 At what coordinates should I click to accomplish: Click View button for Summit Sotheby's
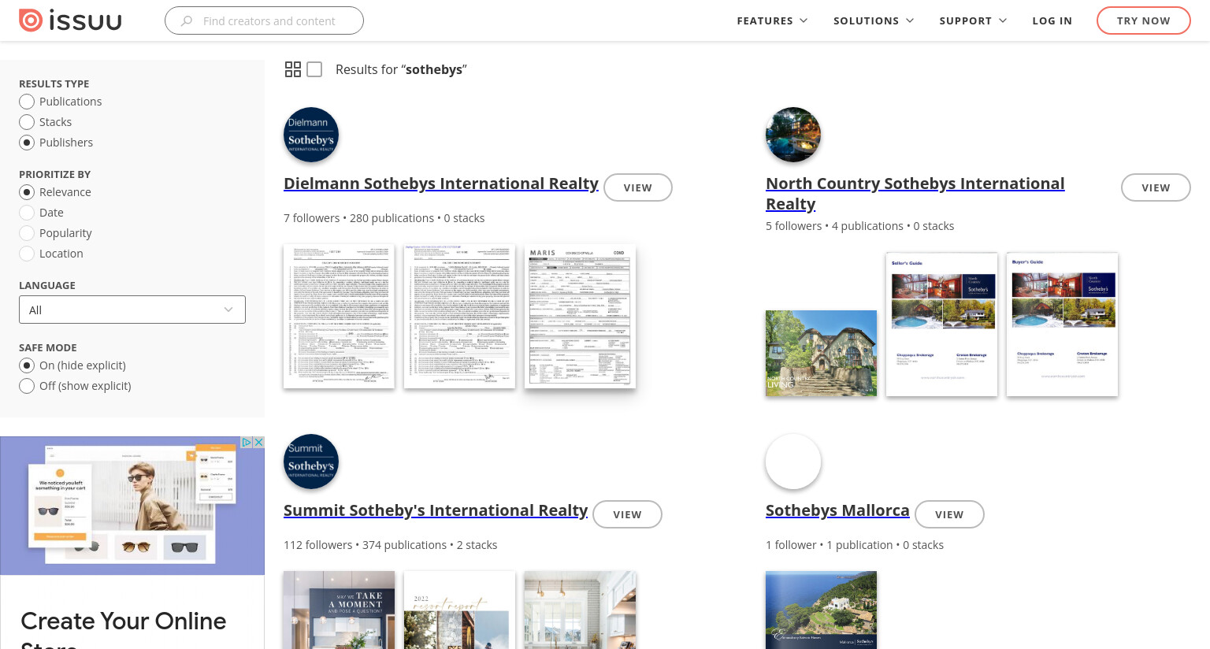(628, 514)
